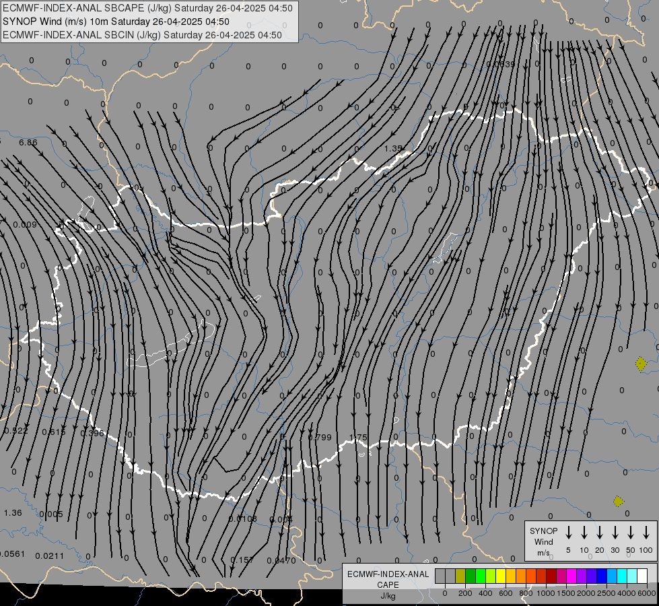Click the SYNOP Wind 10m title line
The height and width of the screenshot is (606, 659).
click(116, 22)
